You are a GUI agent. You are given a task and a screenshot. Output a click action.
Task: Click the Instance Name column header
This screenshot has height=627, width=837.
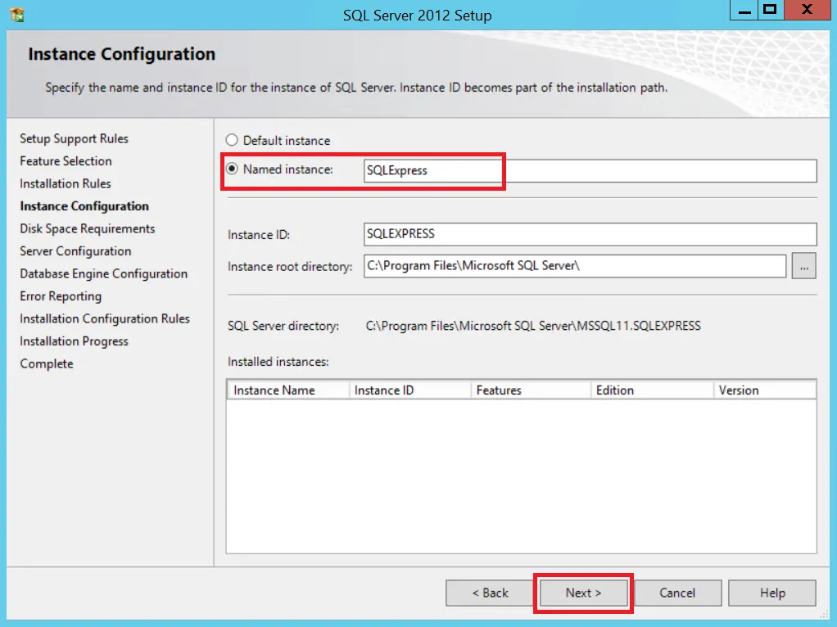[287, 390]
